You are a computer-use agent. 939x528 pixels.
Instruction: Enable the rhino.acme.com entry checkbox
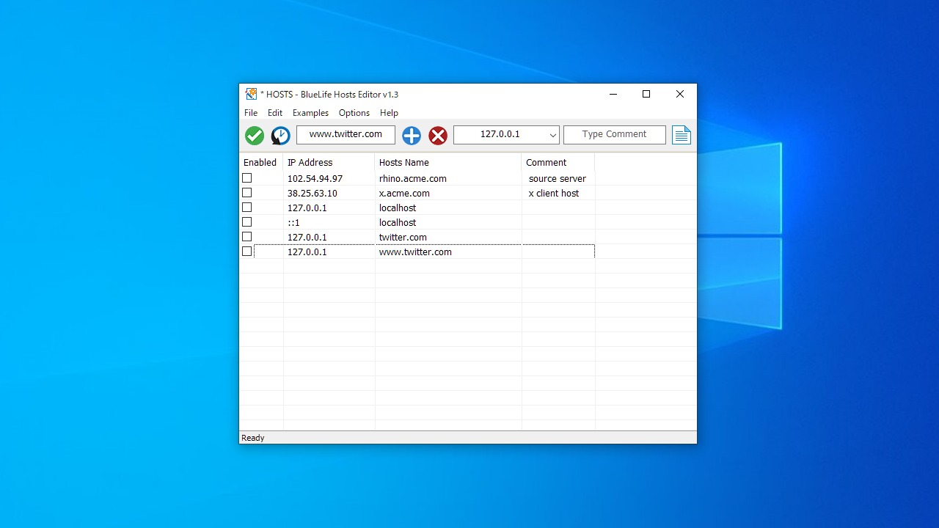pos(247,178)
